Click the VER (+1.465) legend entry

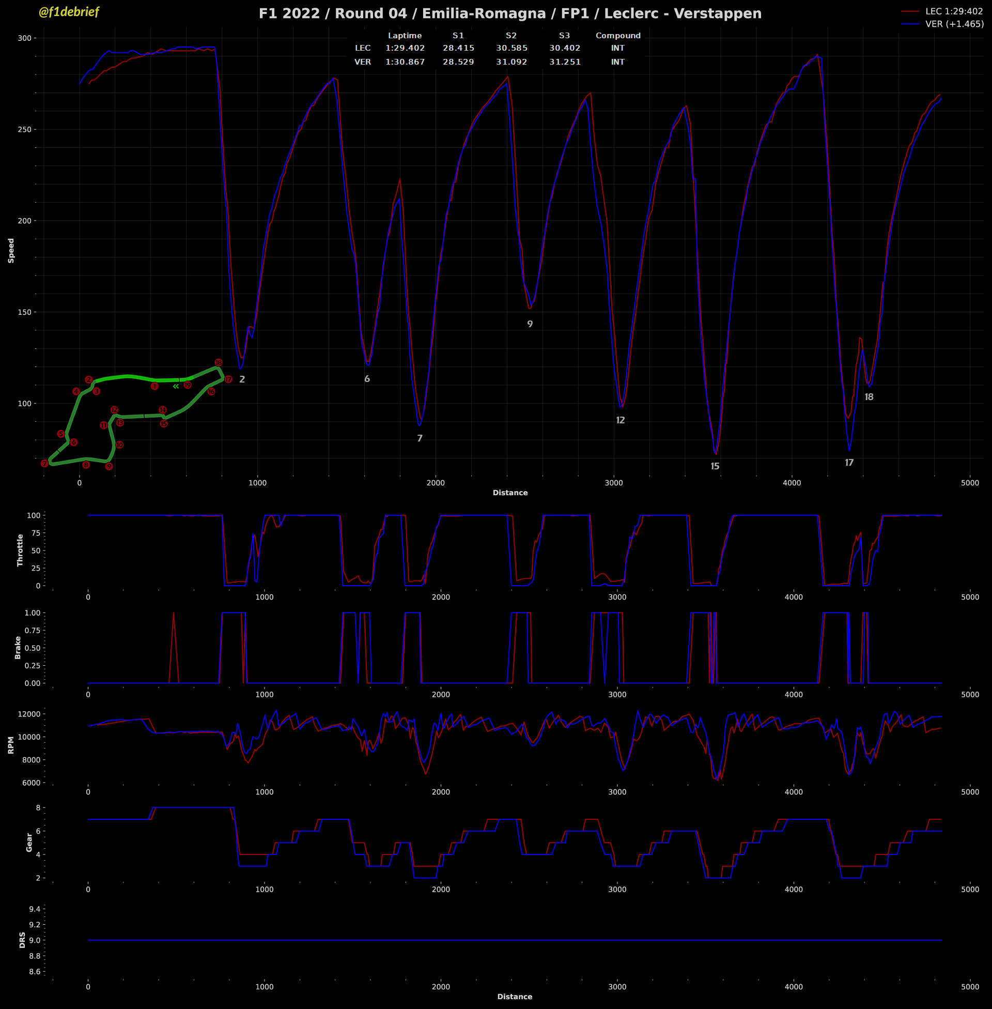click(954, 24)
